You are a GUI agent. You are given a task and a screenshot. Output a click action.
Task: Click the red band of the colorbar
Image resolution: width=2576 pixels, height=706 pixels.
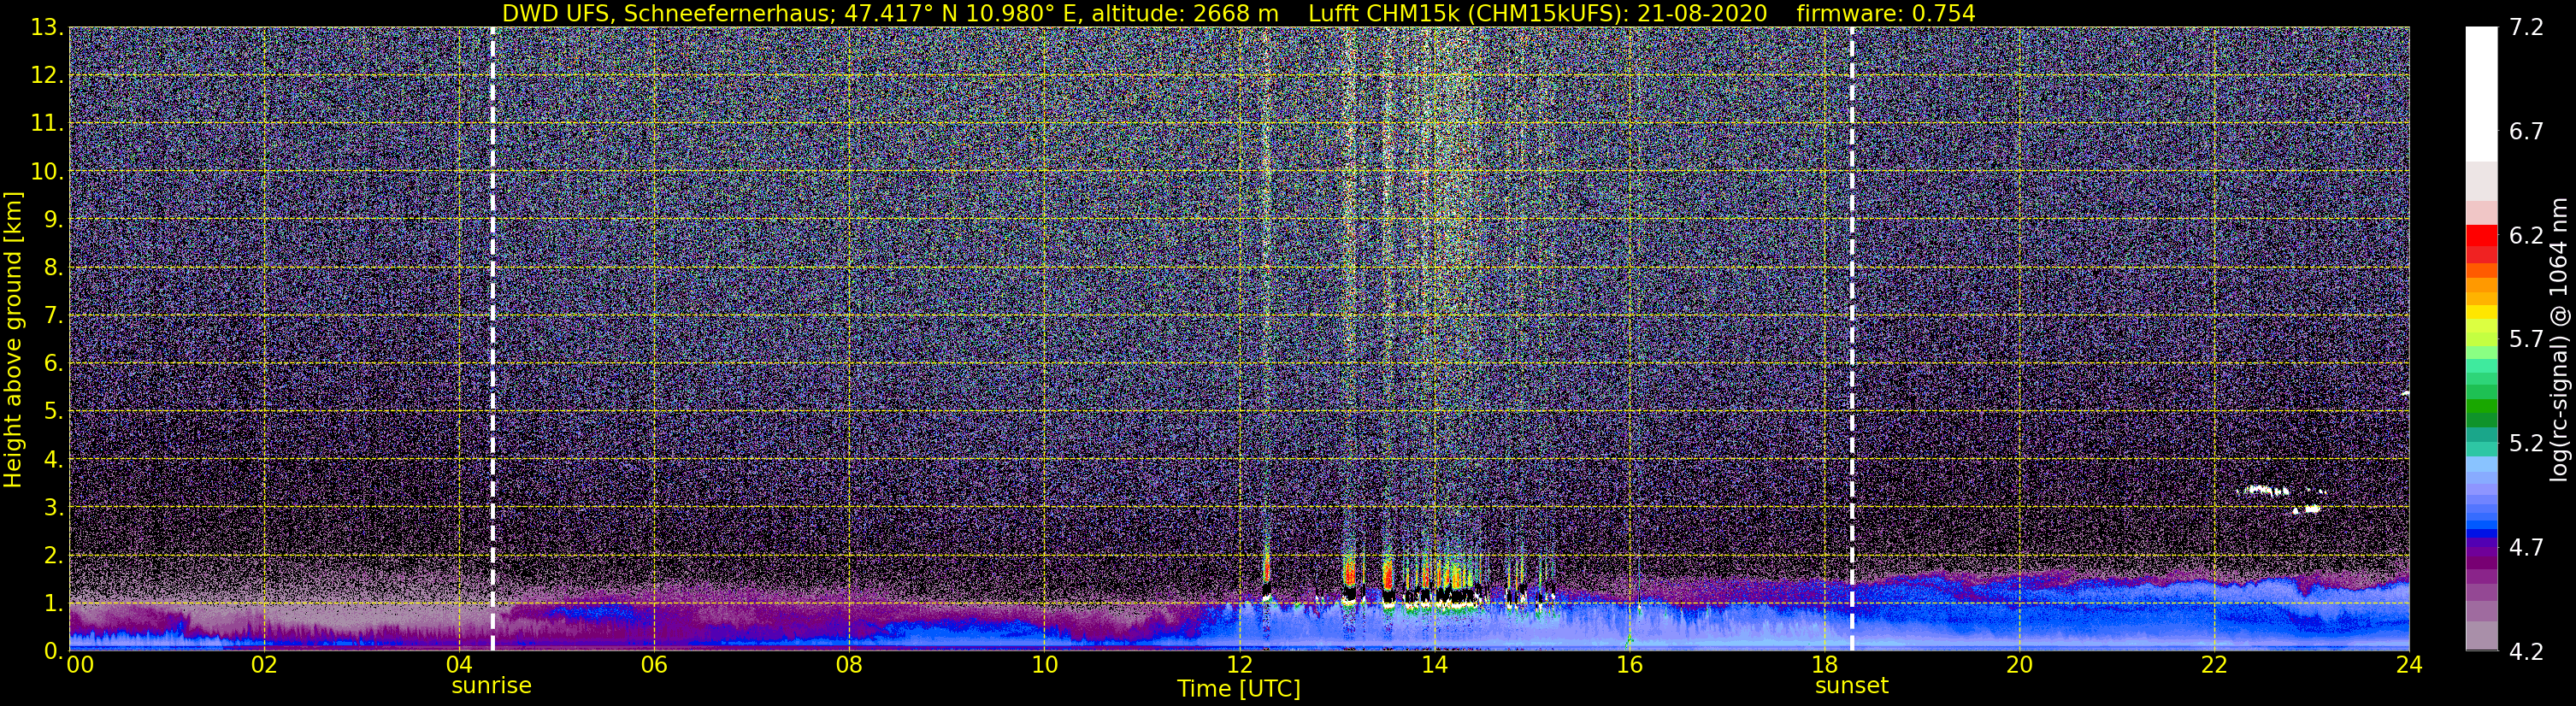[2481, 236]
